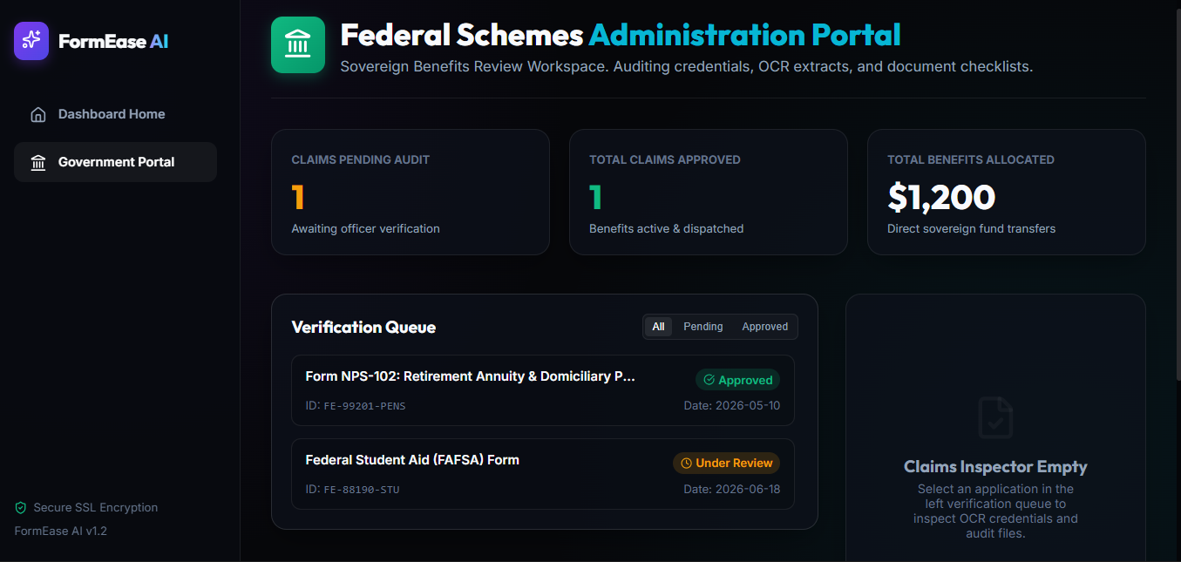Click the FormEase AI sparkle logo icon
The height and width of the screenshot is (562, 1181).
[31, 40]
